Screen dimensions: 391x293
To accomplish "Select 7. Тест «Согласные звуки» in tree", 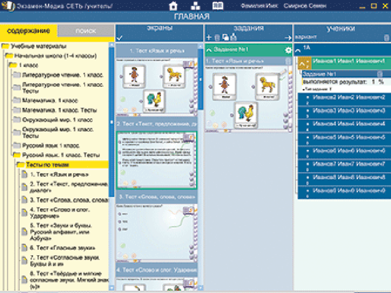I will click(65, 261).
